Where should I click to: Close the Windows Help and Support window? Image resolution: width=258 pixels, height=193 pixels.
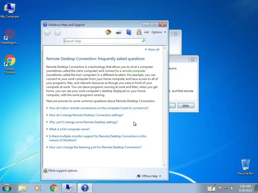163,25
